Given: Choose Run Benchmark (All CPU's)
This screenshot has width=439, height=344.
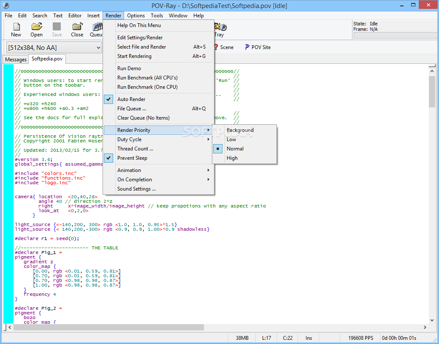Looking at the screenshot, I should 159,78.
